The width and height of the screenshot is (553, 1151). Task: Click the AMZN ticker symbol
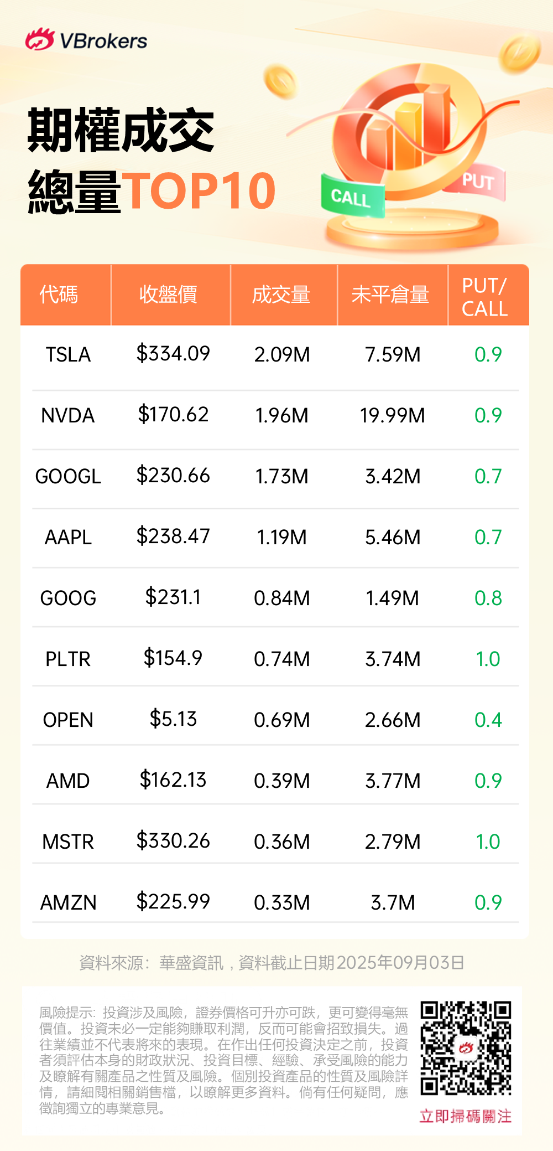coord(69,903)
